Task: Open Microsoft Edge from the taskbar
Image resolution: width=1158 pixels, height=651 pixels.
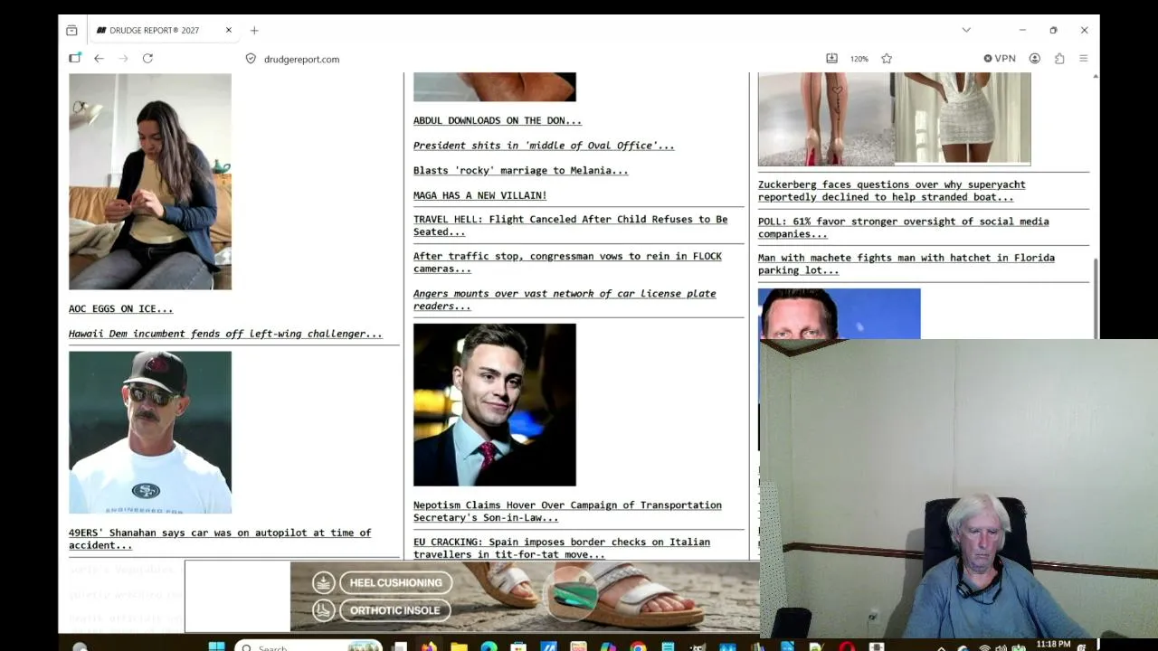Action: (489, 646)
